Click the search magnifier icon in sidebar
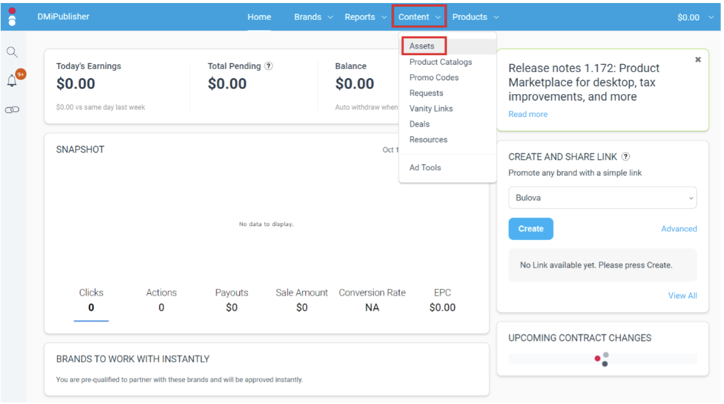Viewport: 724px width, 404px height. (x=12, y=52)
